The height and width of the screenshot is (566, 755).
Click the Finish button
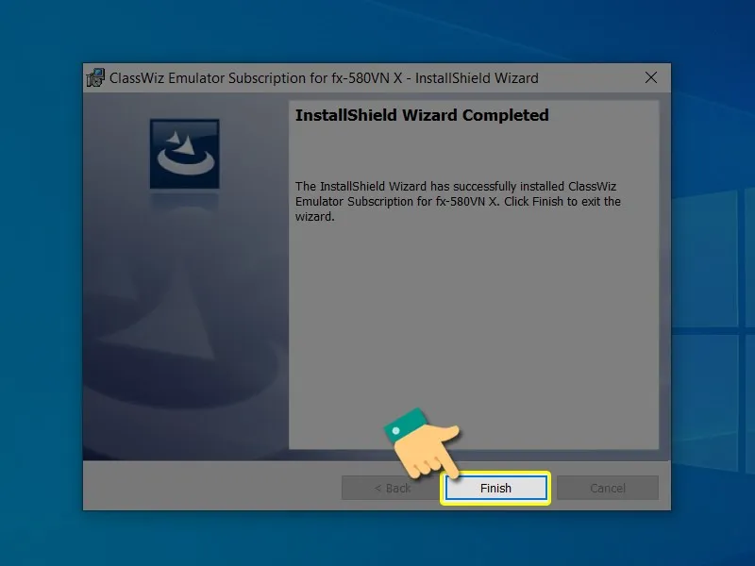(495, 488)
